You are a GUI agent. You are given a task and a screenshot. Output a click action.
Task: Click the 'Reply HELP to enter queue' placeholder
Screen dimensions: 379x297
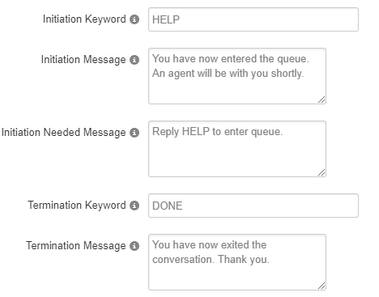(x=218, y=132)
